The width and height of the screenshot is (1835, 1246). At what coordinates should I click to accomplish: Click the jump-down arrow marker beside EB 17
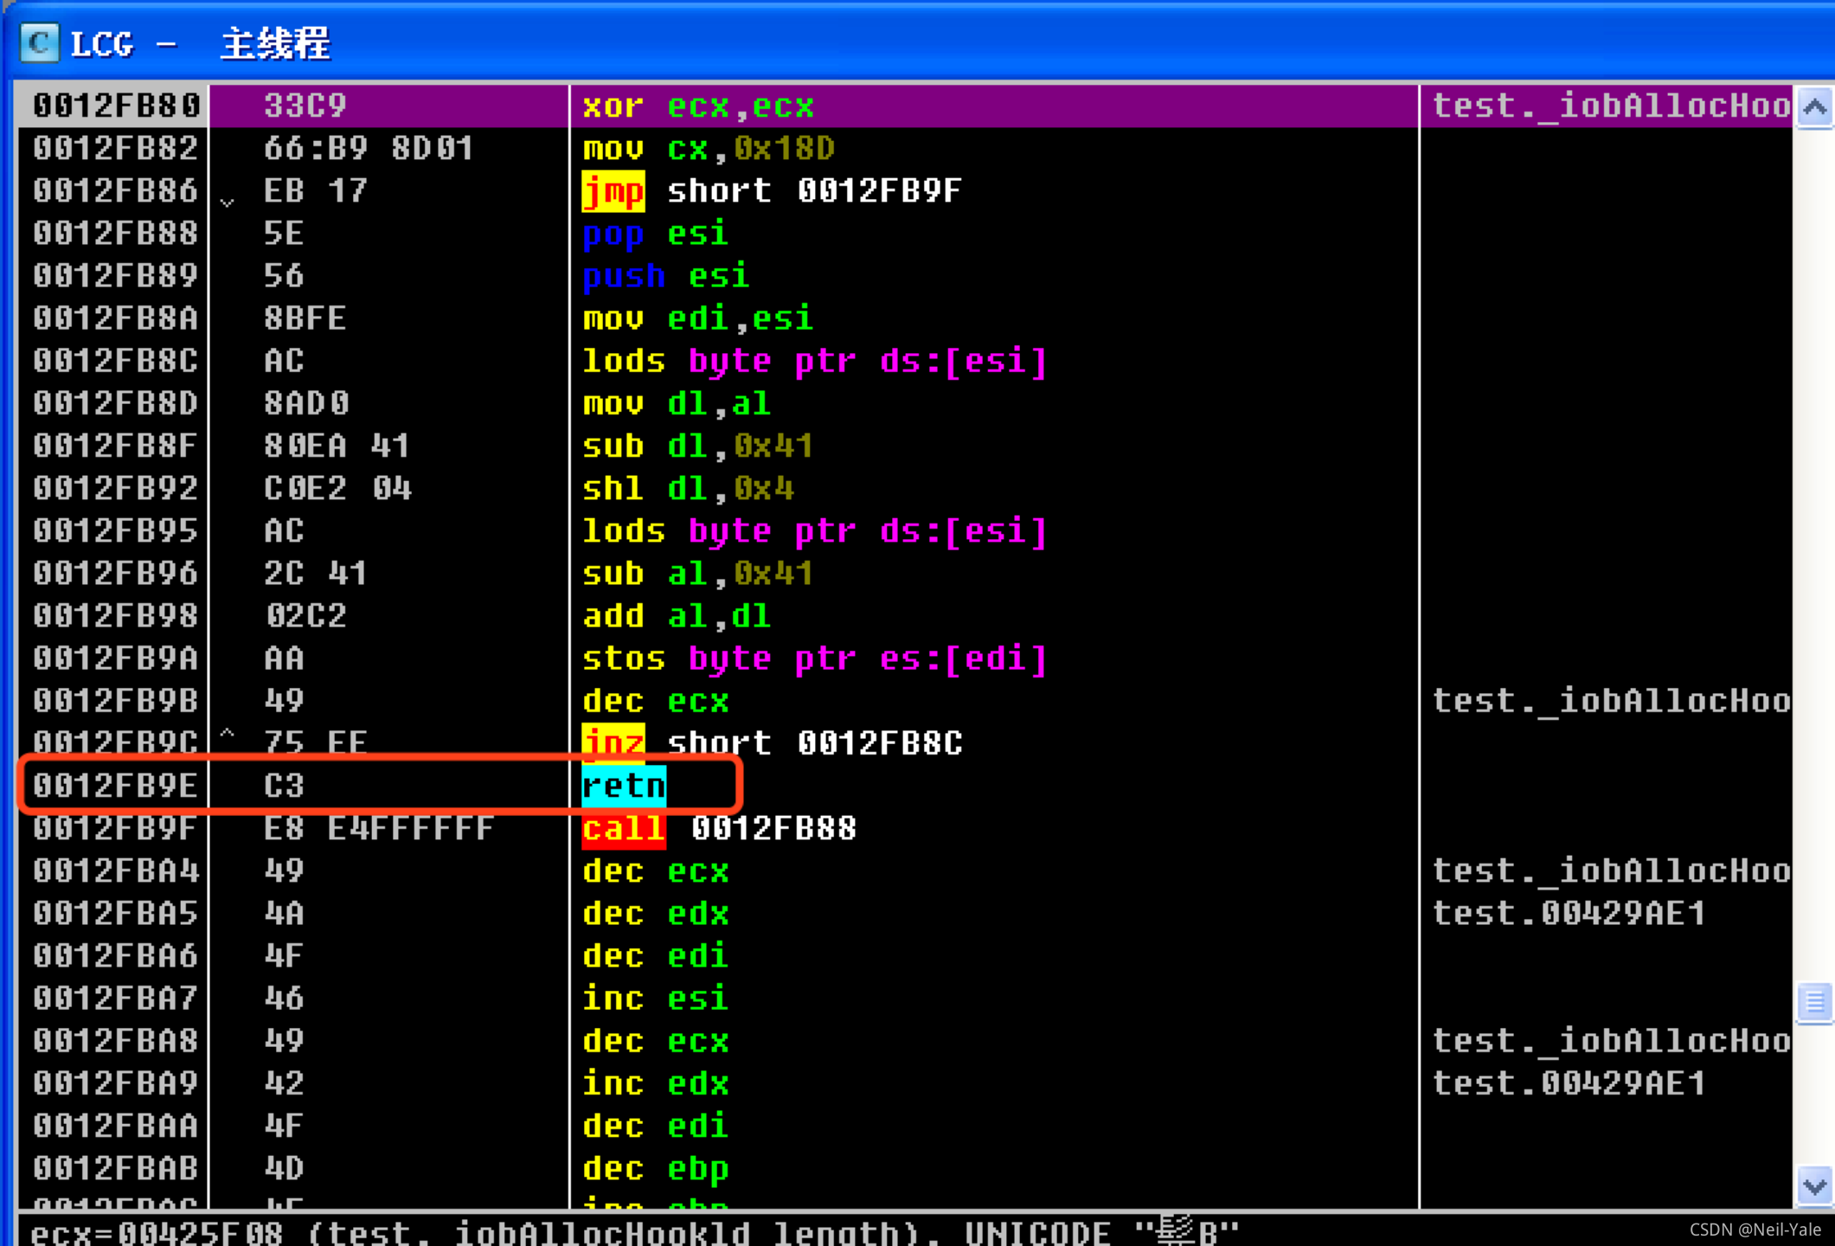pyautogui.click(x=228, y=202)
